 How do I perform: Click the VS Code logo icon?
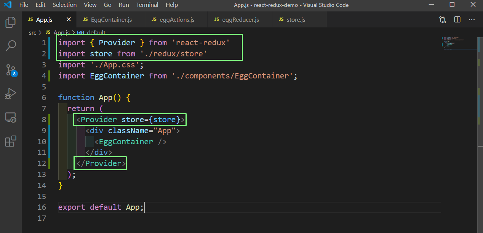tap(8, 5)
